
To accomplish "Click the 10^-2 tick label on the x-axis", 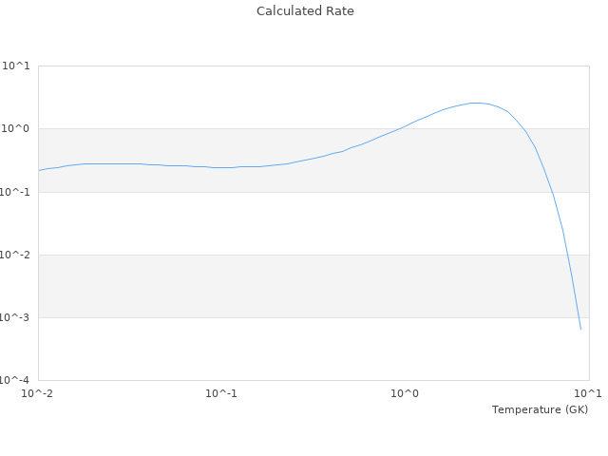I will 38,393.
